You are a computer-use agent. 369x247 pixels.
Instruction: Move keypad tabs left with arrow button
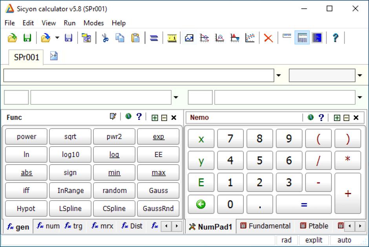[350, 226]
